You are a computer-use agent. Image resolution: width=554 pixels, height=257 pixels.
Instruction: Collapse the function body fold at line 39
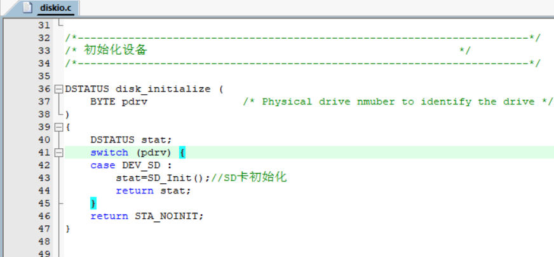pos(59,127)
